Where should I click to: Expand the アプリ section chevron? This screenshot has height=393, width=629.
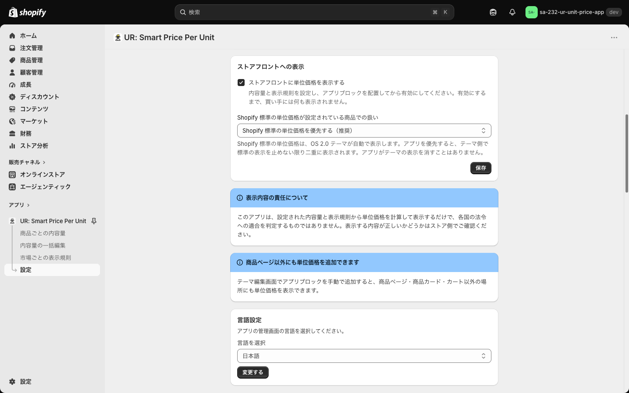click(28, 205)
